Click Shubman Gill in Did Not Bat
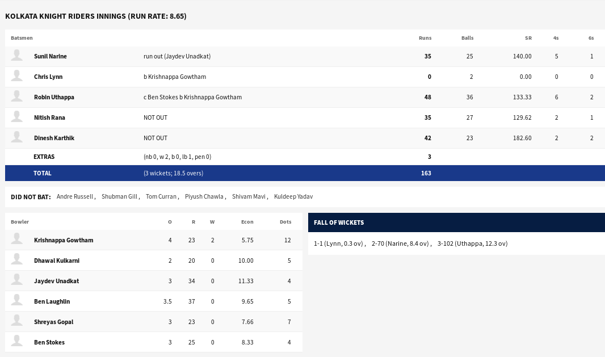The image size is (605, 357). [x=120, y=196]
